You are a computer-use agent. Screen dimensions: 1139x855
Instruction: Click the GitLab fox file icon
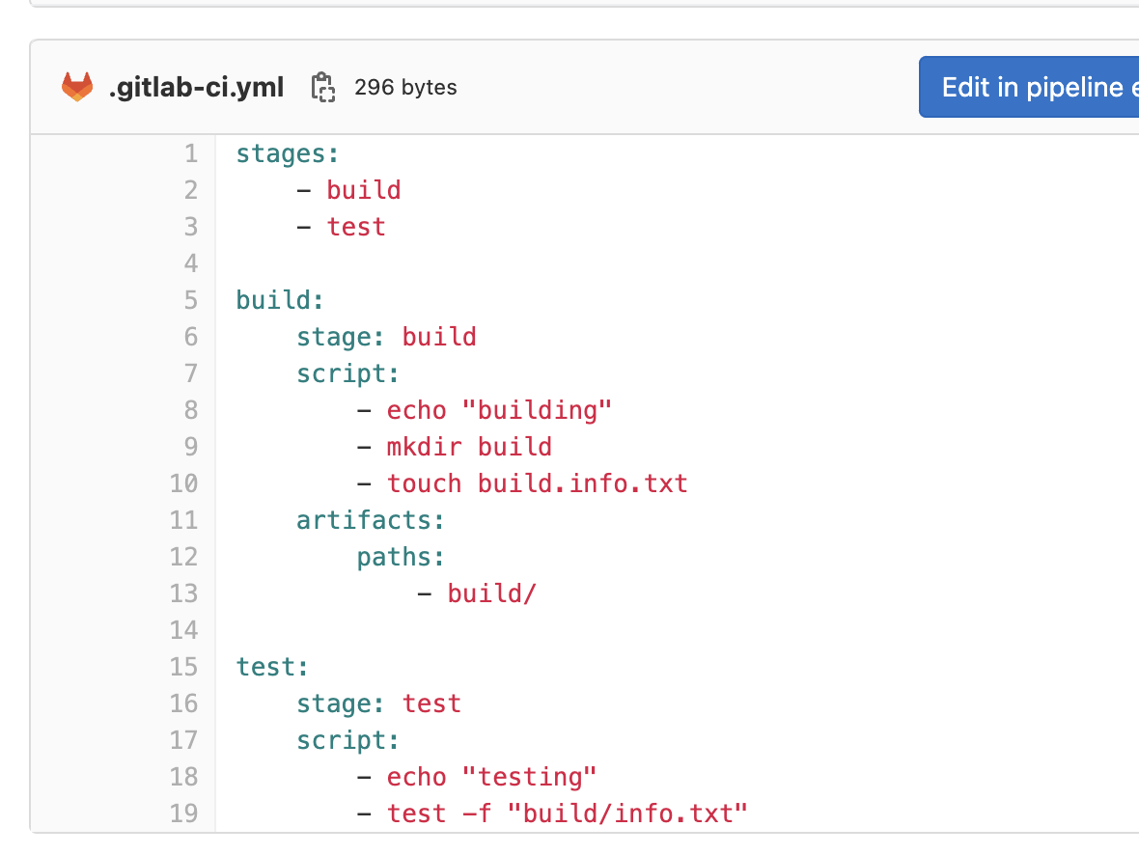pos(77,87)
